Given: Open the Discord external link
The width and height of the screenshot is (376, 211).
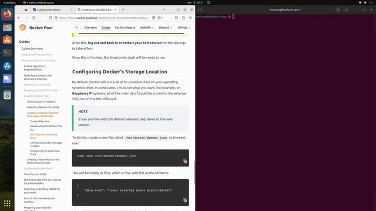Looking at the screenshot, I should pyautogui.click(x=165, y=28).
